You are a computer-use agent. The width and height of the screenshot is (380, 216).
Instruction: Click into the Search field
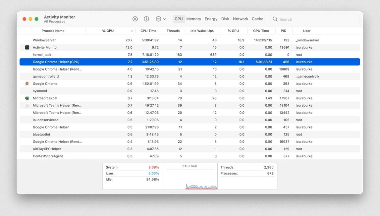(x=314, y=19)
